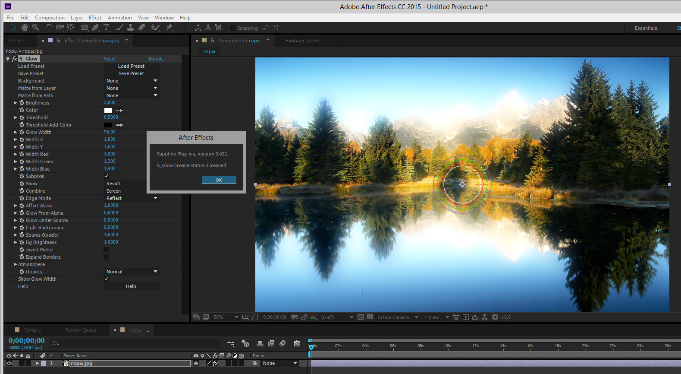
Task: Open the Matte from Path dropdown
Action: (x=132, y=95)
